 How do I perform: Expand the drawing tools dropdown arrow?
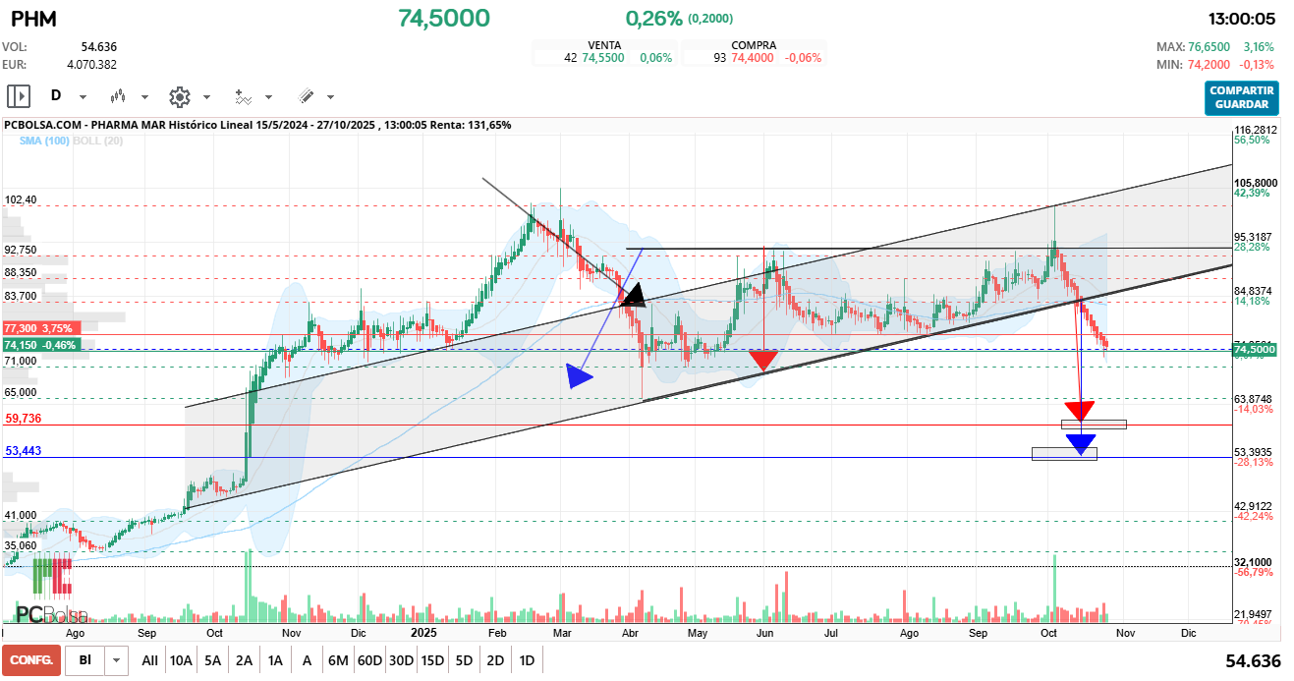pos(330,97)
